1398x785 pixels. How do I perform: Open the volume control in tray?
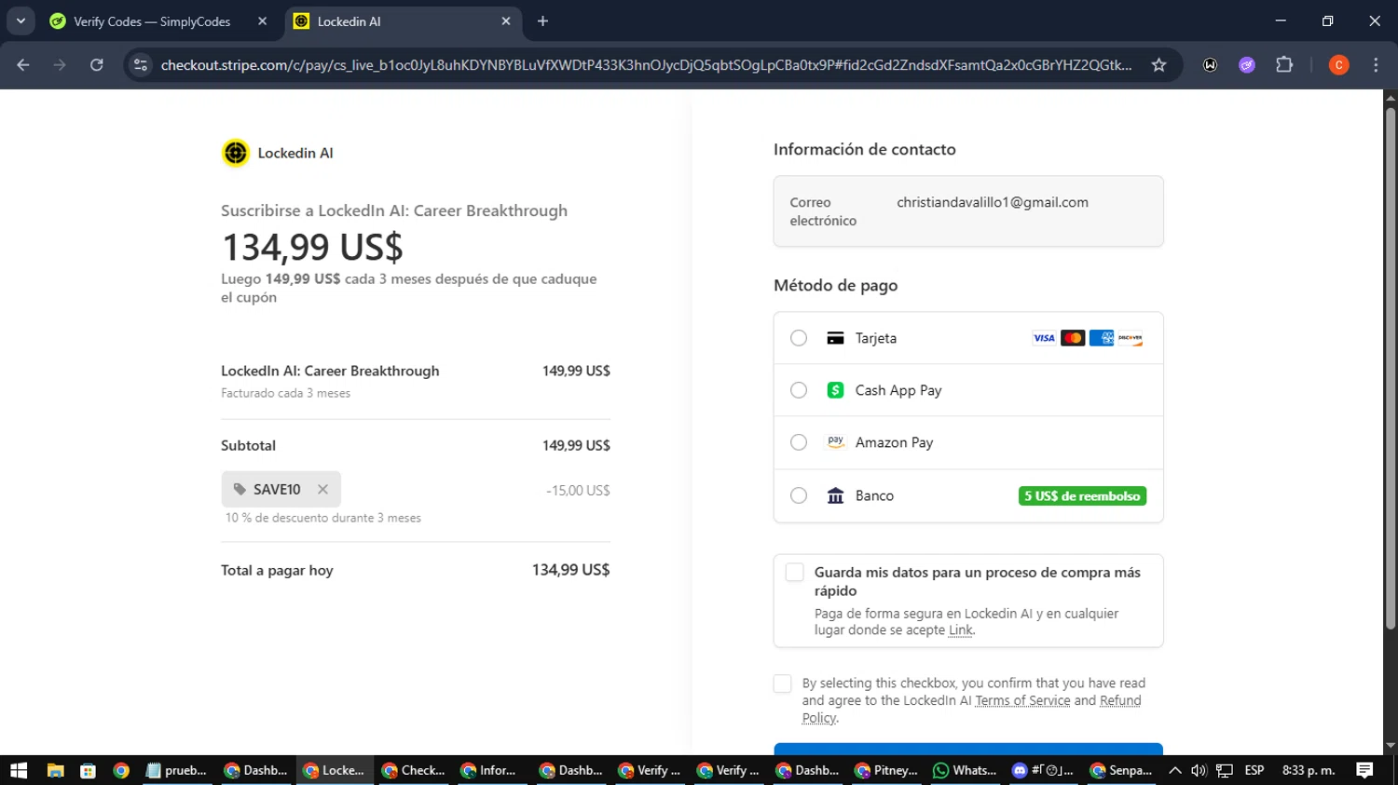(1199, 770)
